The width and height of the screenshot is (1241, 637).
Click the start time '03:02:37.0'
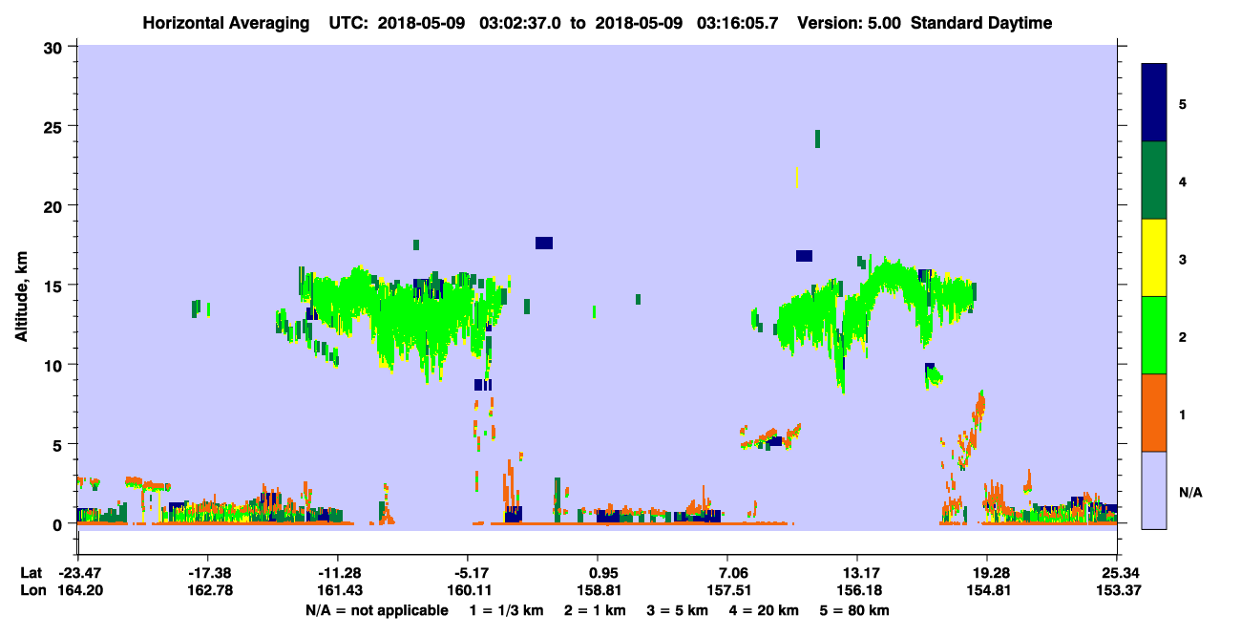[x=521, y=23]
